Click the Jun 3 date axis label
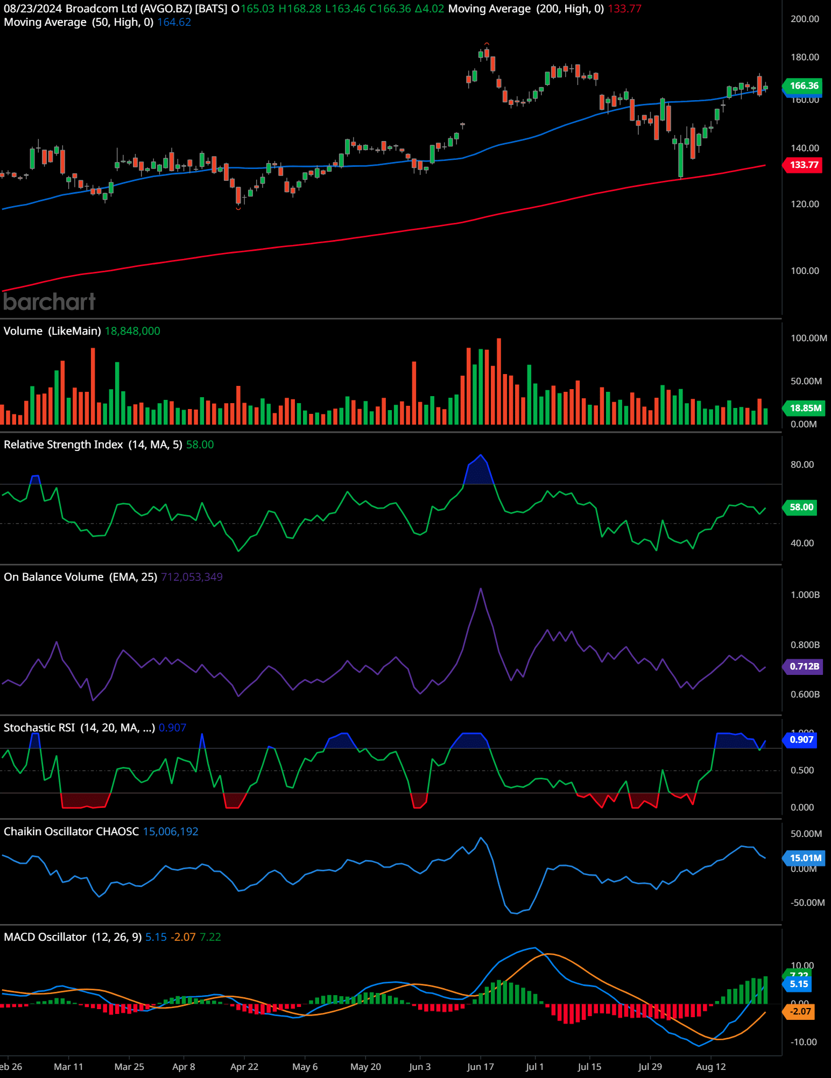The height and width of the screenshot is (1078, 831). click(420, 1067)
